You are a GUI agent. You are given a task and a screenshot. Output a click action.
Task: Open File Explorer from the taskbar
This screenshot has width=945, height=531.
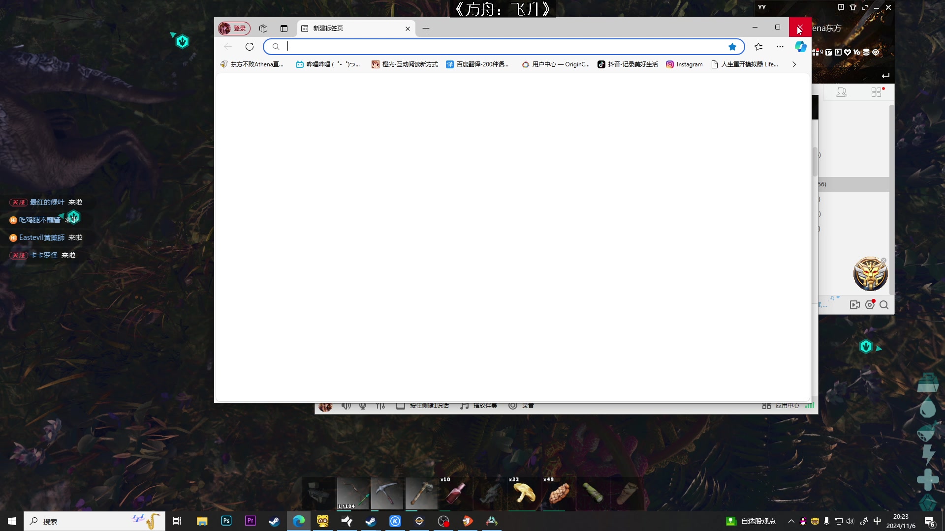tap(202, 521)
